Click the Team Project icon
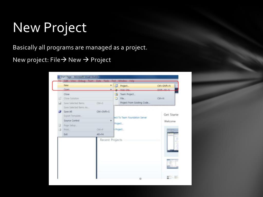Image resolution: width=263 pixels, height=197 pixels. point(116,94)
